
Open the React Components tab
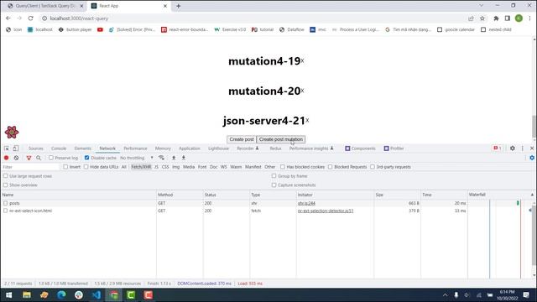point(360,148)
